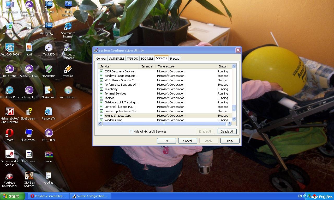The width and height of the screenshot is (334, 200).
Task: Select the Terminal Services row name
Action: tap(115, 93)
